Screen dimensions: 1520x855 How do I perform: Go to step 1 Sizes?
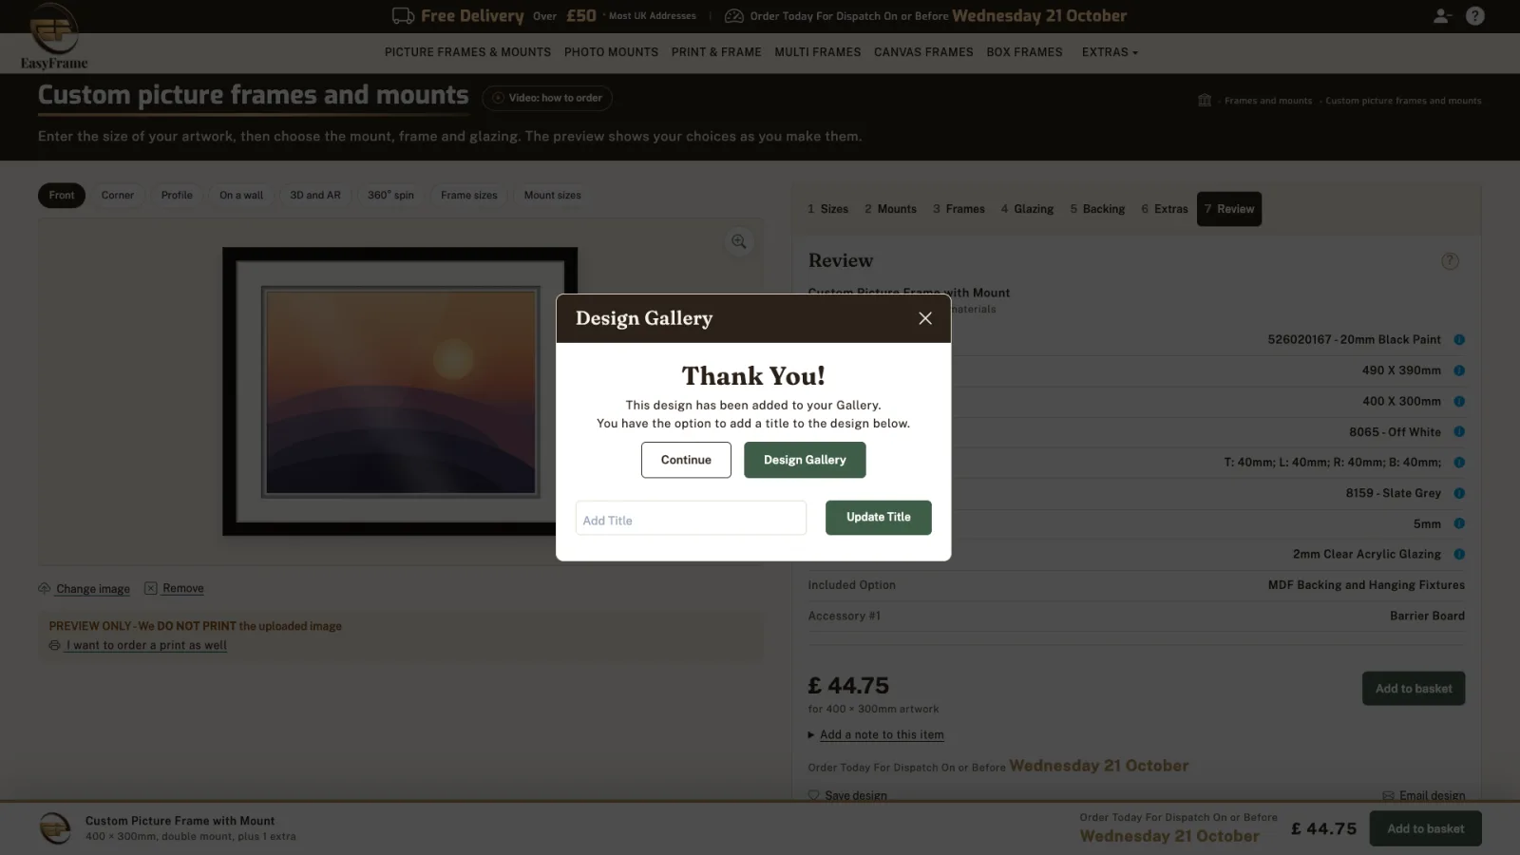point(827,209)
